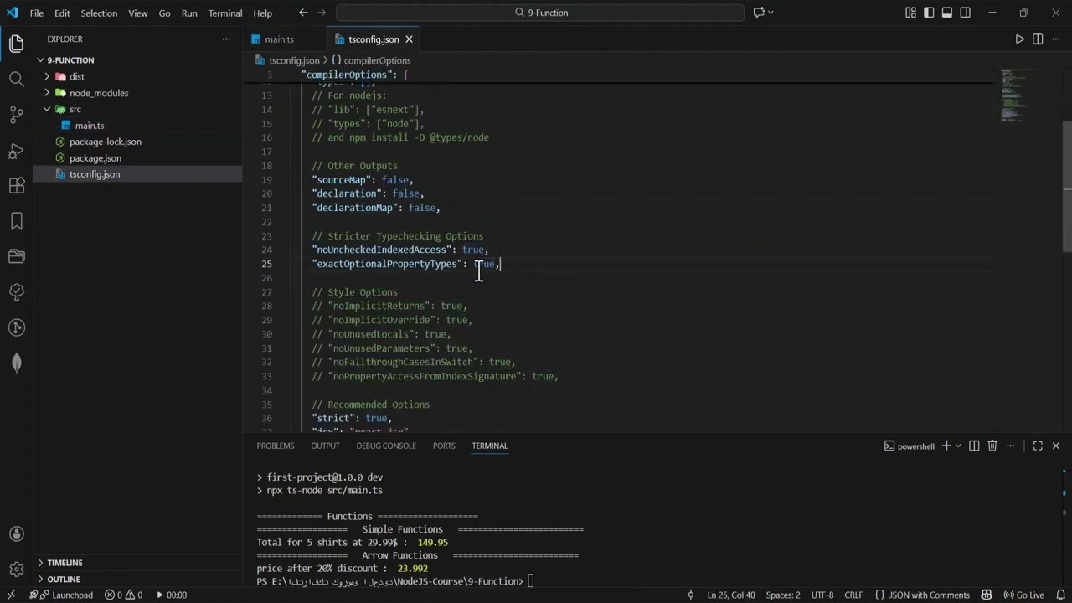Click Go Live in status bar
The height and width of the screenshot is (603, 1072).
pyautogui.click(x=1023, y=595)
